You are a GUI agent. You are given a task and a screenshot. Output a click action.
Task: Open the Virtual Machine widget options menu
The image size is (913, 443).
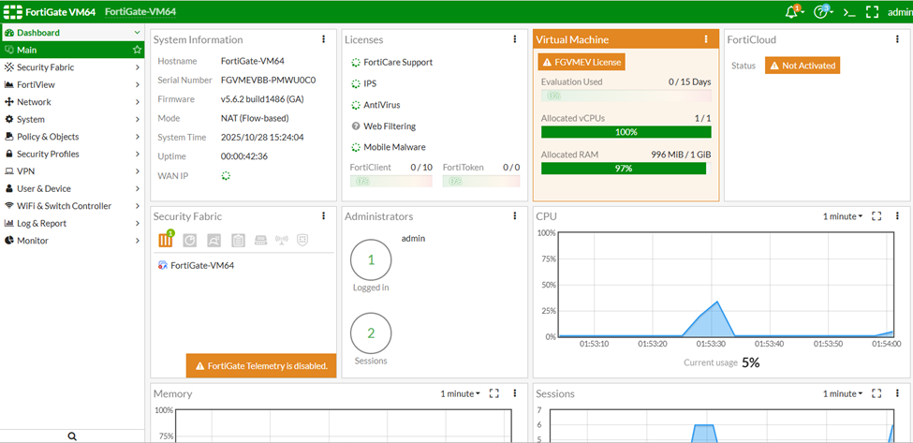(x=706, y=39)
